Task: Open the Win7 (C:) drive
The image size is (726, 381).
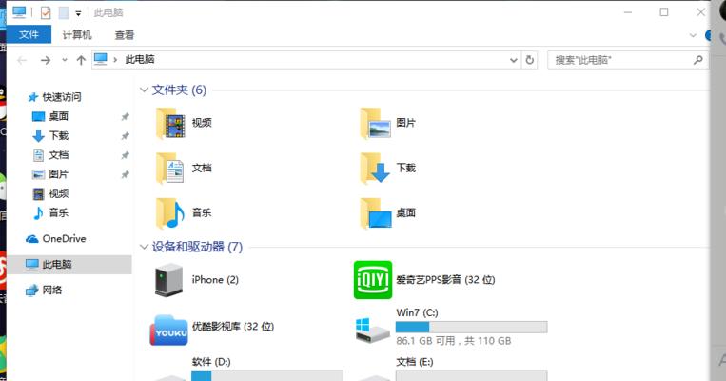Action: (451, 329)
